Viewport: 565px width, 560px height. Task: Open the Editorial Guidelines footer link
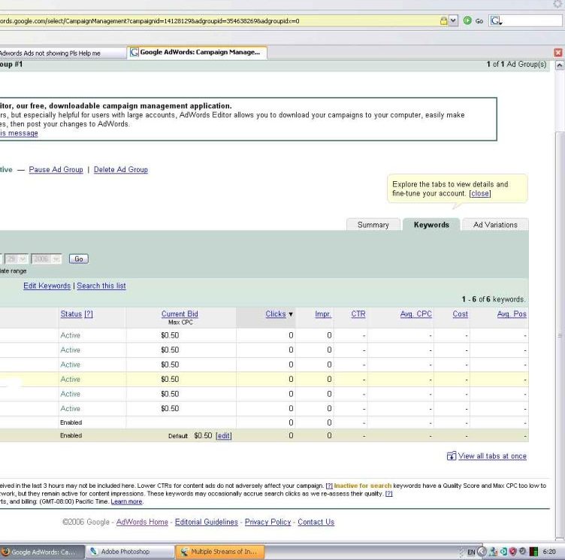click(x=207, y=522)
